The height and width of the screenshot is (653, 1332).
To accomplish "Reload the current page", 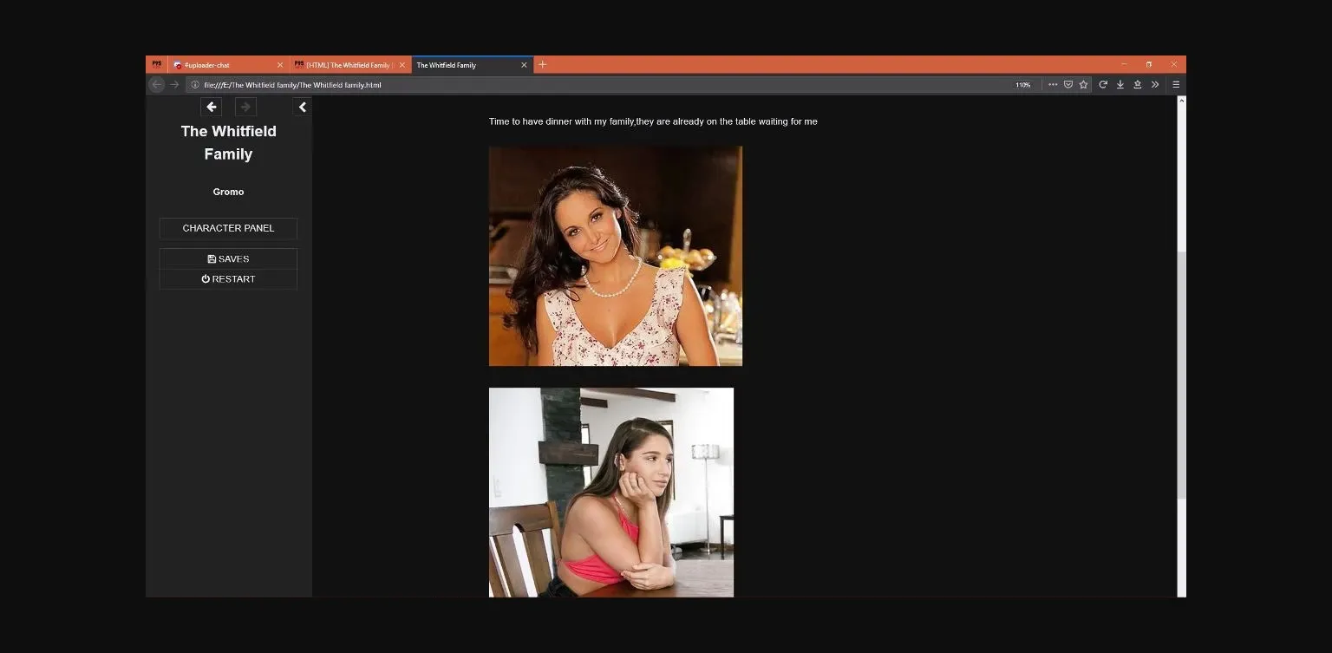I will (x=1103, y=84).
